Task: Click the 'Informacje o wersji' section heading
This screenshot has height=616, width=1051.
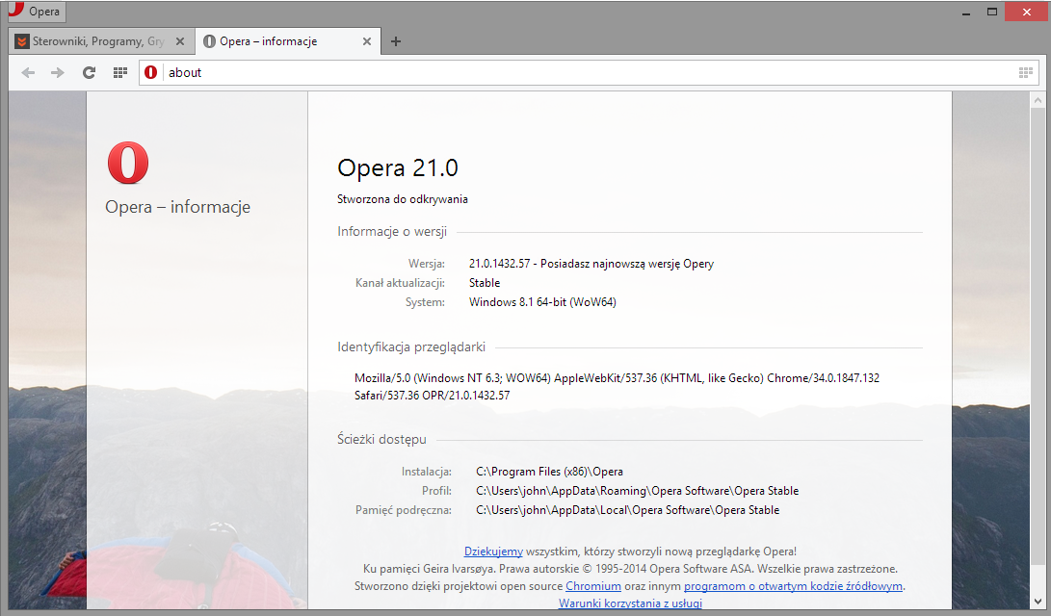Action: point(392,232)
